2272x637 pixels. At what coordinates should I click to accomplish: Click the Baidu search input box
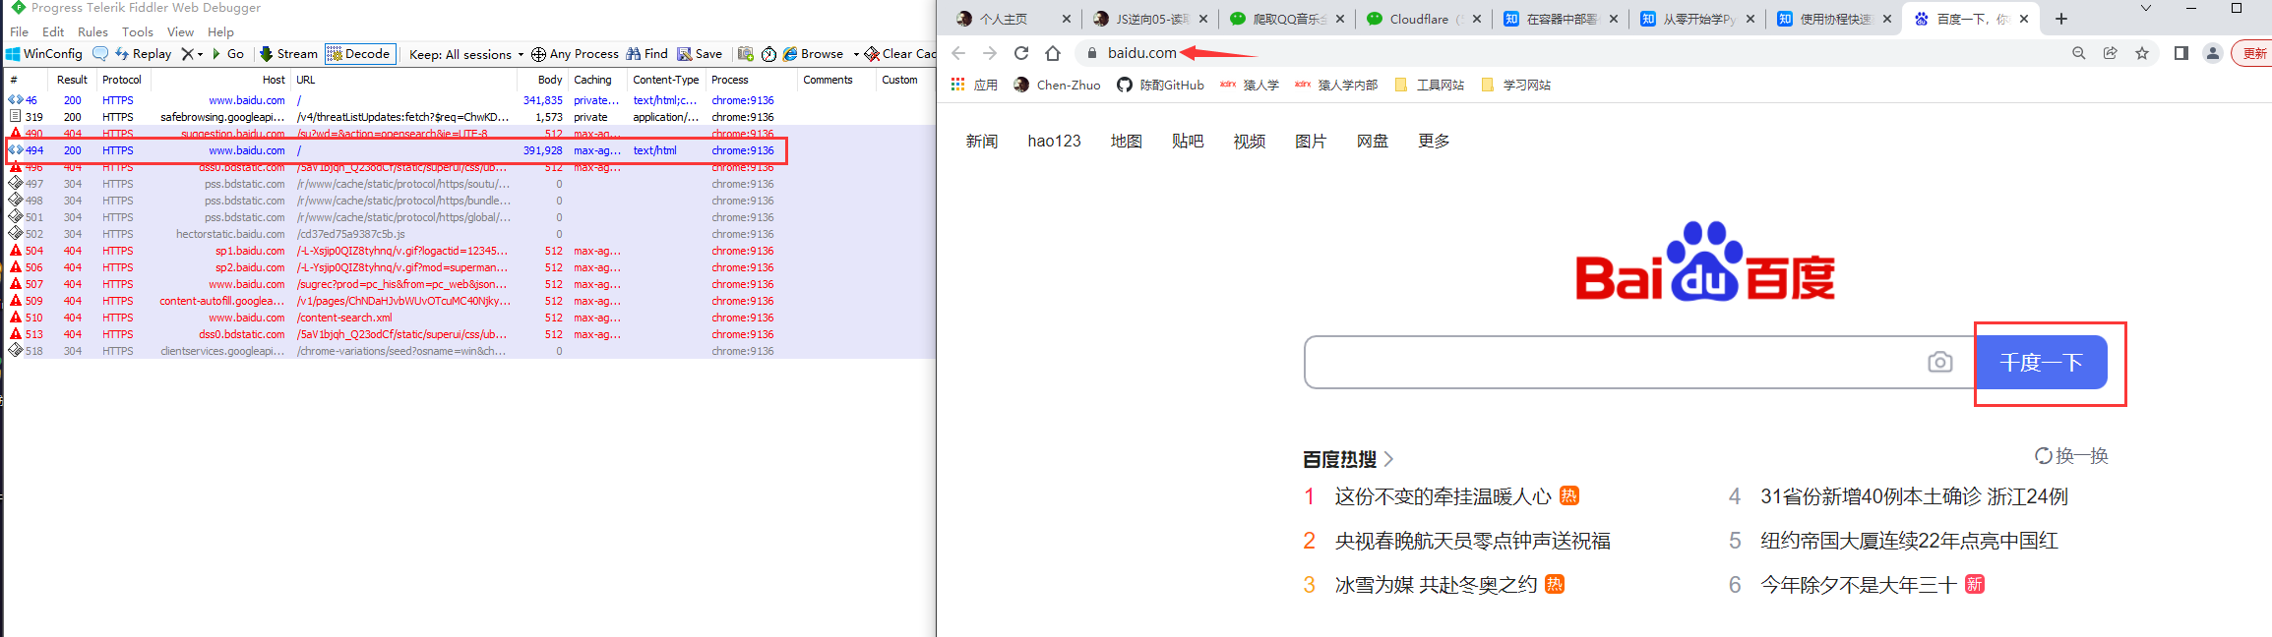click(1614, 363)
